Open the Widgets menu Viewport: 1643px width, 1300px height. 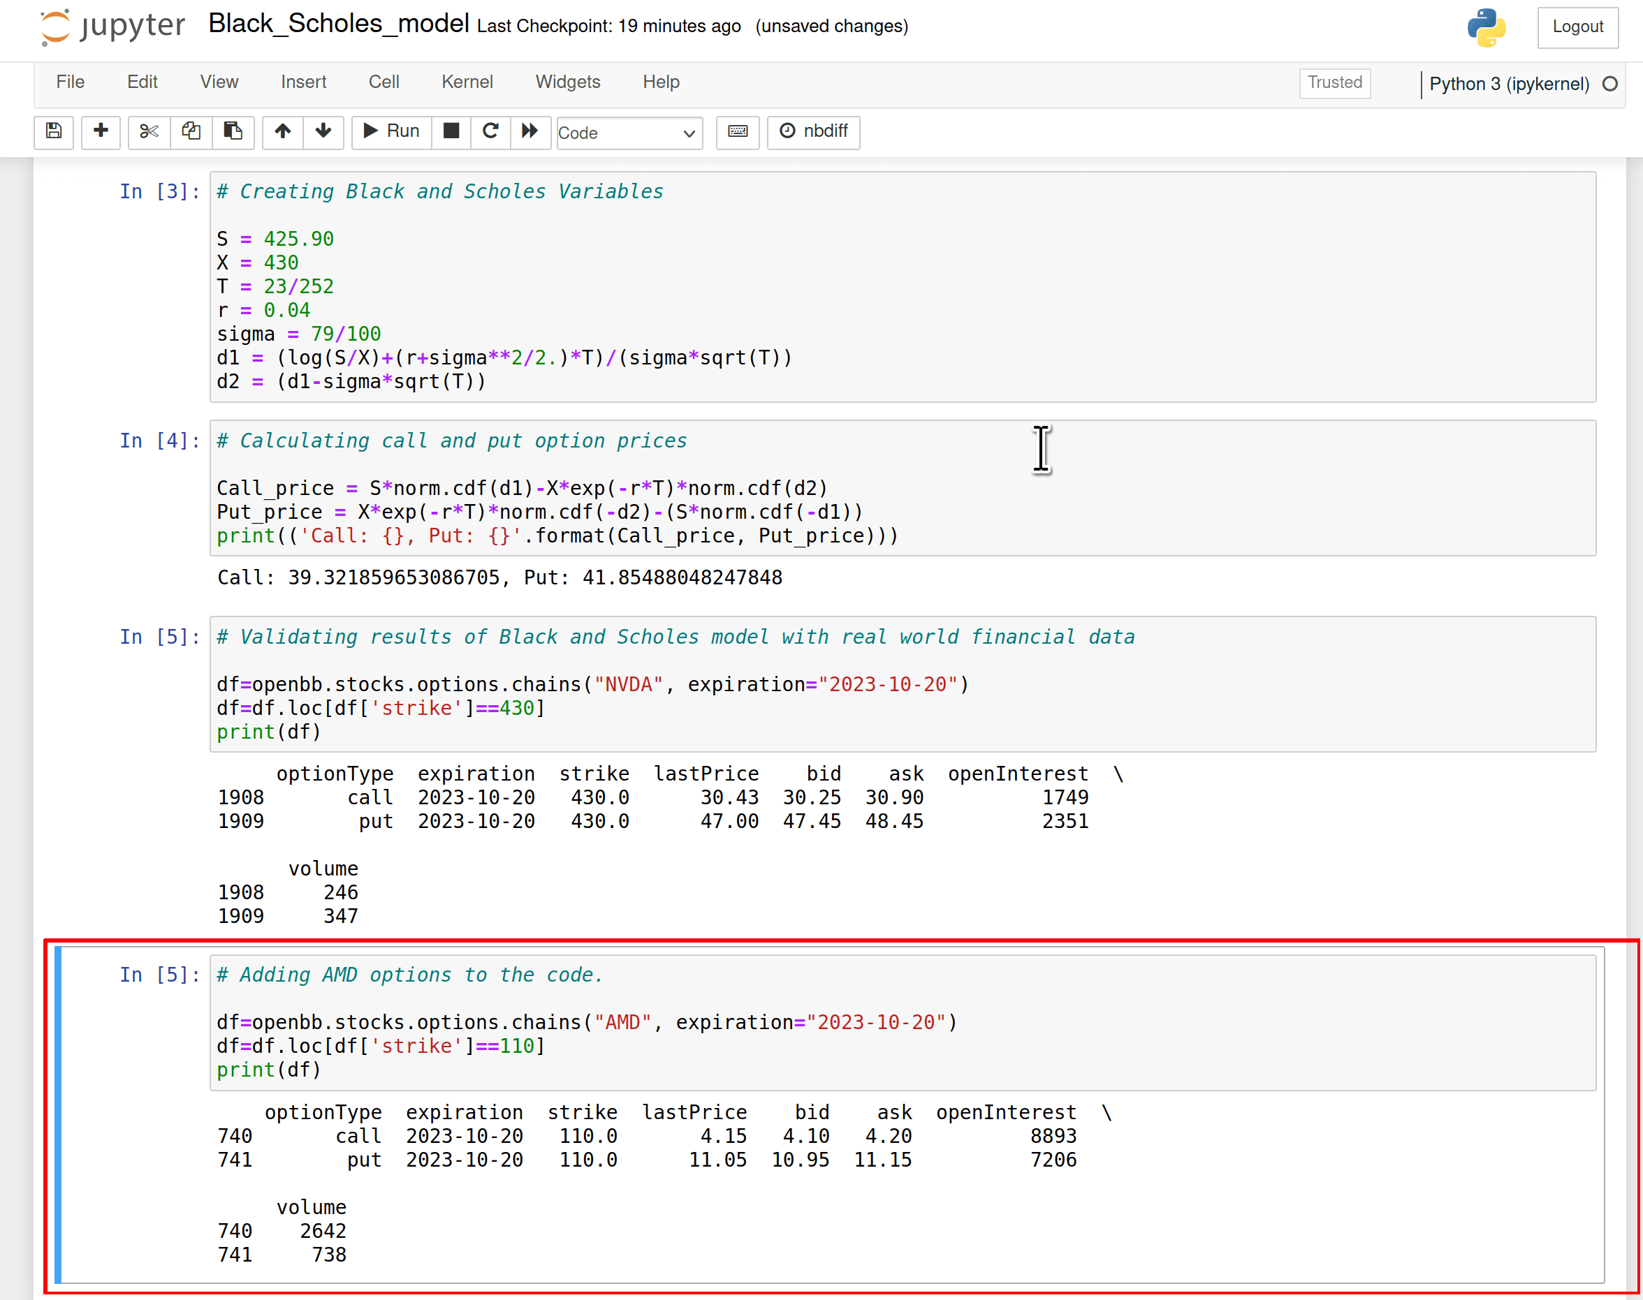[568, 82]
